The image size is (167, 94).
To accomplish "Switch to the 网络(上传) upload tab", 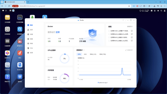I will tap(93, 54).
